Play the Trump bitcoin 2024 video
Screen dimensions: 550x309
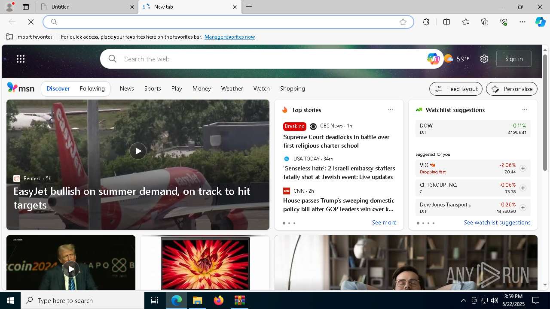[x=71, y=269]
